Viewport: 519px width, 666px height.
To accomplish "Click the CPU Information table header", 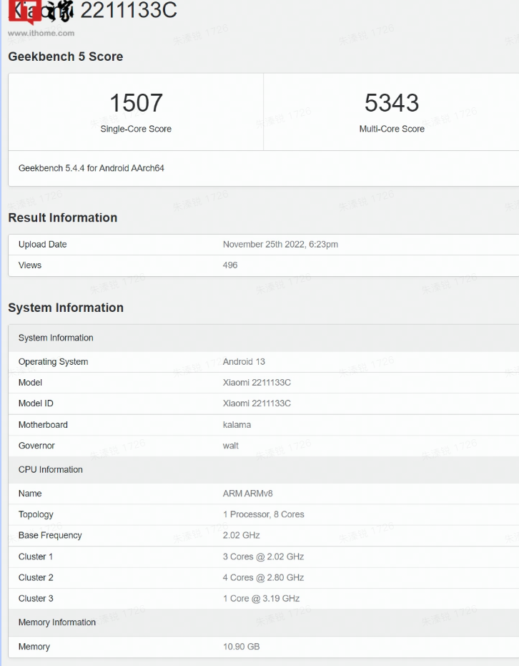I will 51,470.
